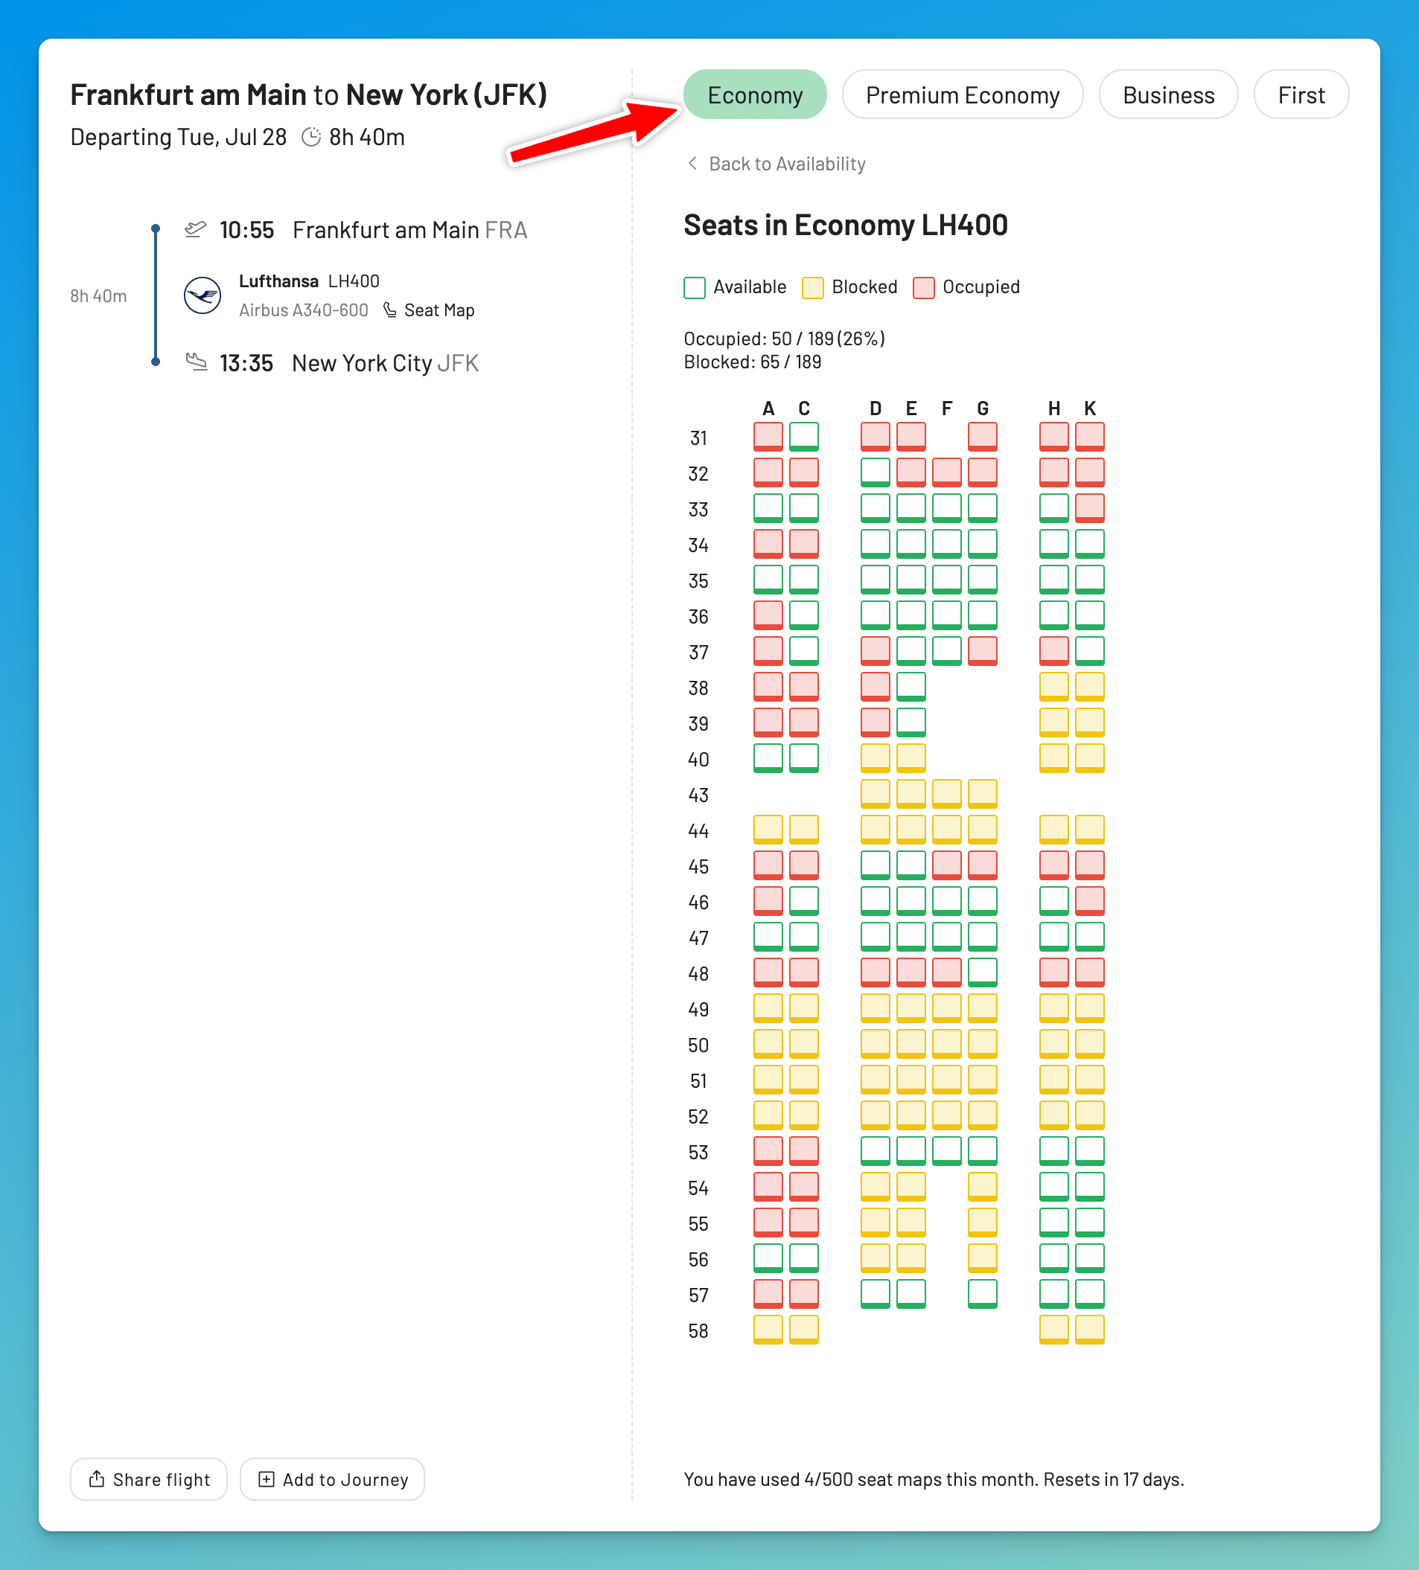Screen dimensions: 1419x1570
Task: Select occupied seat 37G
Action: (x=983, y=651)
